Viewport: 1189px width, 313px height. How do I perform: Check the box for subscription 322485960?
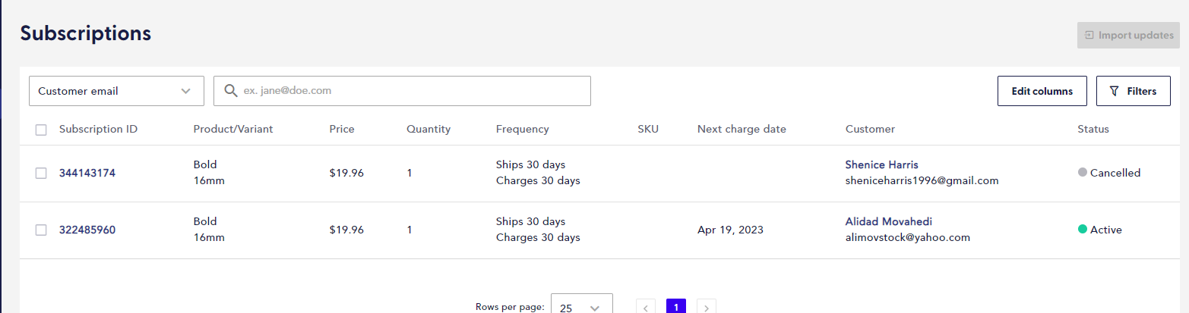pyautogui.click(x=41, y=230)
